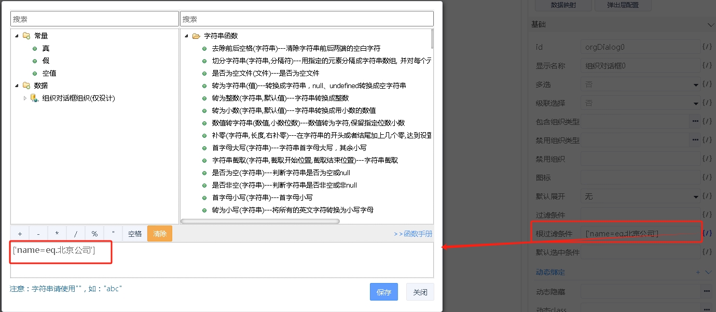This screenshot has height=312, width=716.
Task: Open the ellipsis picker for 包含组织类型
Action: point(695,122)
